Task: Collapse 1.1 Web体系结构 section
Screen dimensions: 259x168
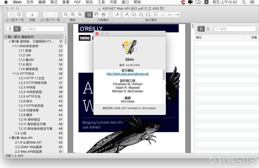Action: 13,46
